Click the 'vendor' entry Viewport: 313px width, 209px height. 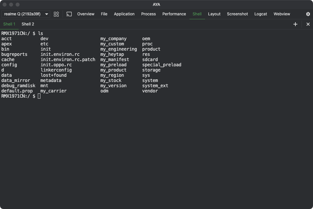(x=150, y=91)
